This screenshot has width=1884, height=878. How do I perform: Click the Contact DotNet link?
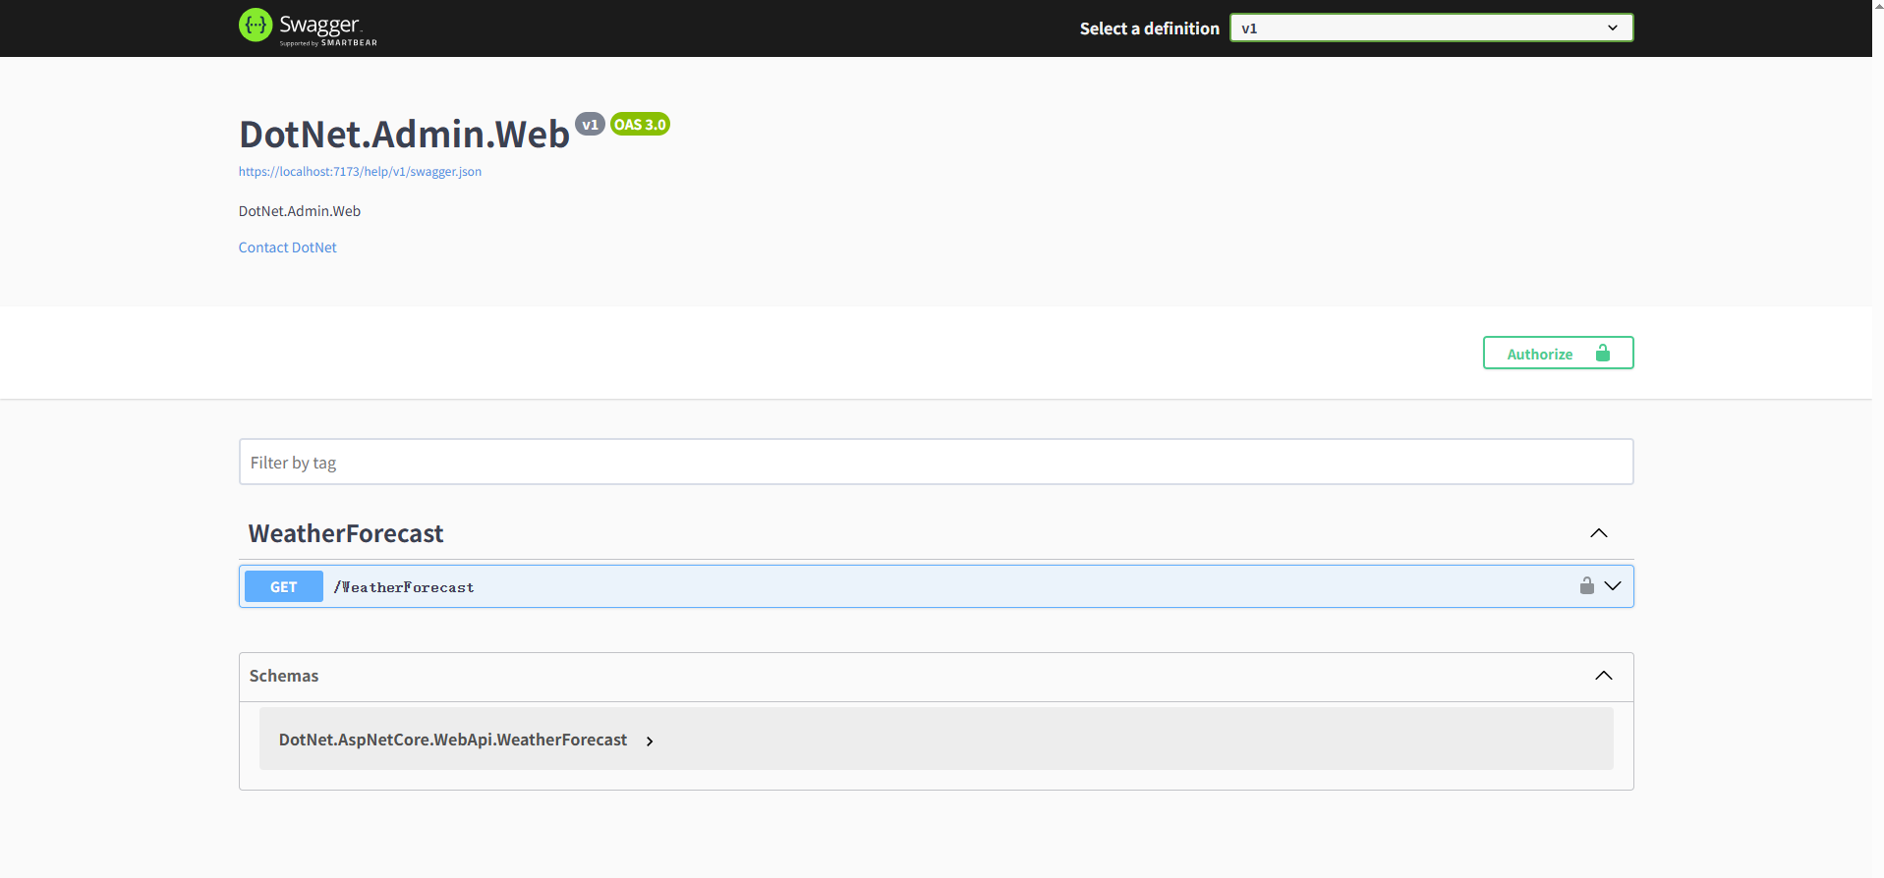pos(288,247)
